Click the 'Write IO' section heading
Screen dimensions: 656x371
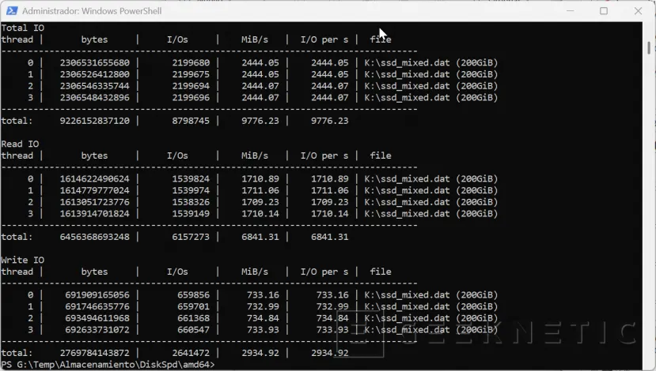(x=23, y=260)
